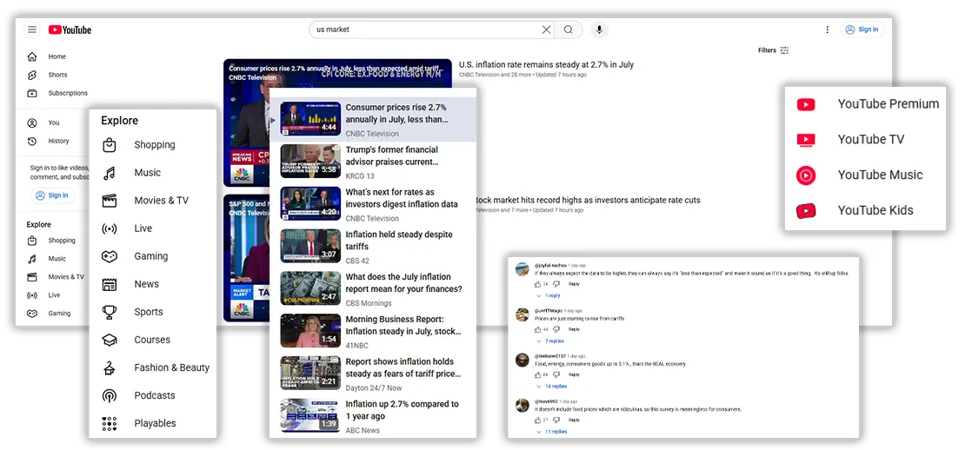This screenshot has height=450, width=965.
Task: Click the Sign in button in the sidebar
Action: pyautogui.click(x=52, y=195)
